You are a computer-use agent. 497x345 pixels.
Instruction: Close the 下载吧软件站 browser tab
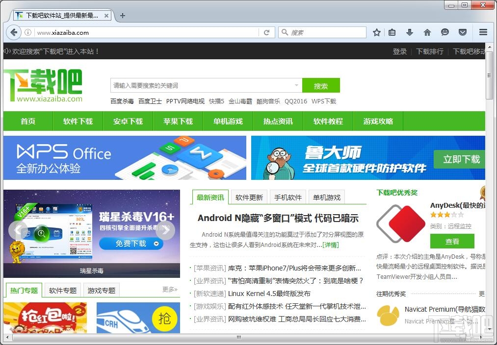[106, 16]
